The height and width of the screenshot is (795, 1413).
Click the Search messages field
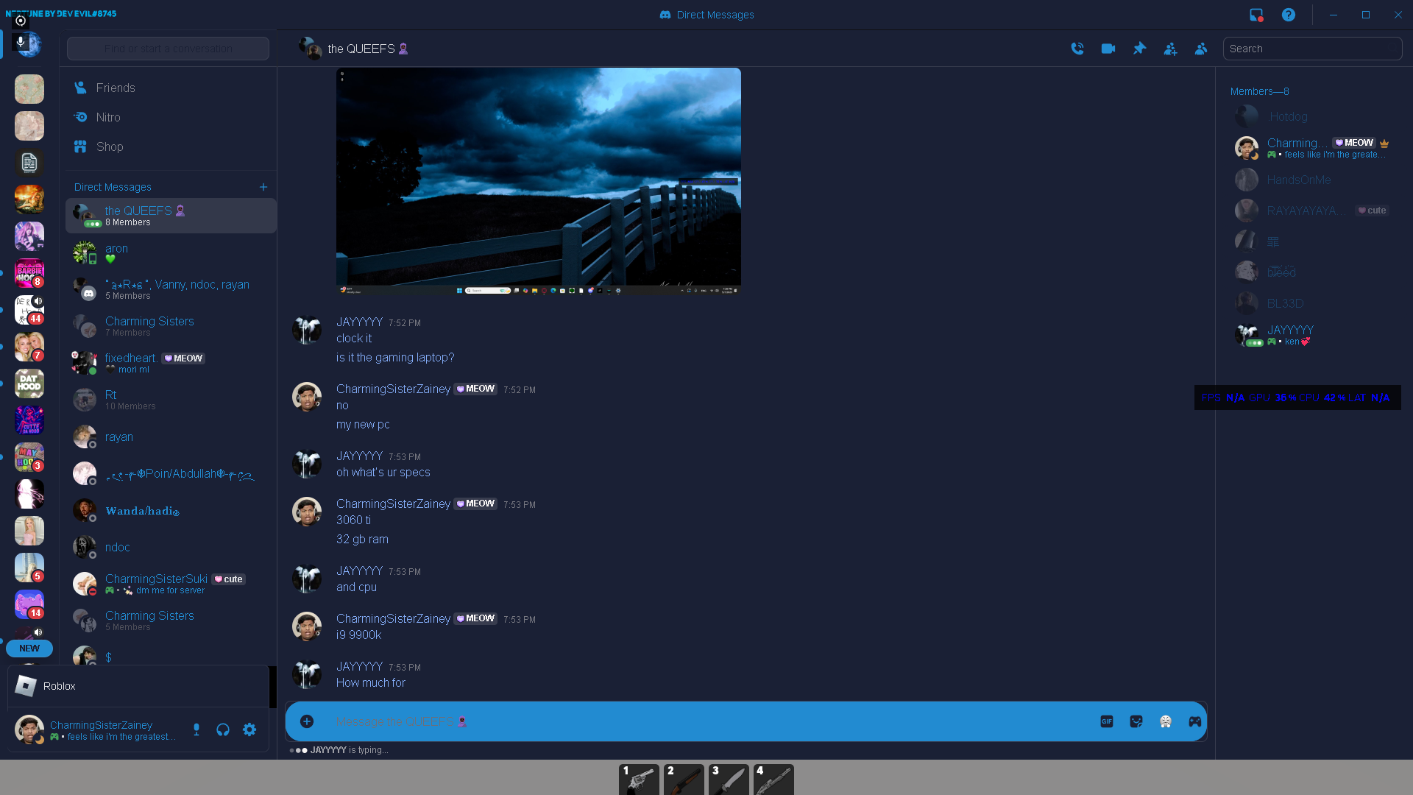[1311, 49]
